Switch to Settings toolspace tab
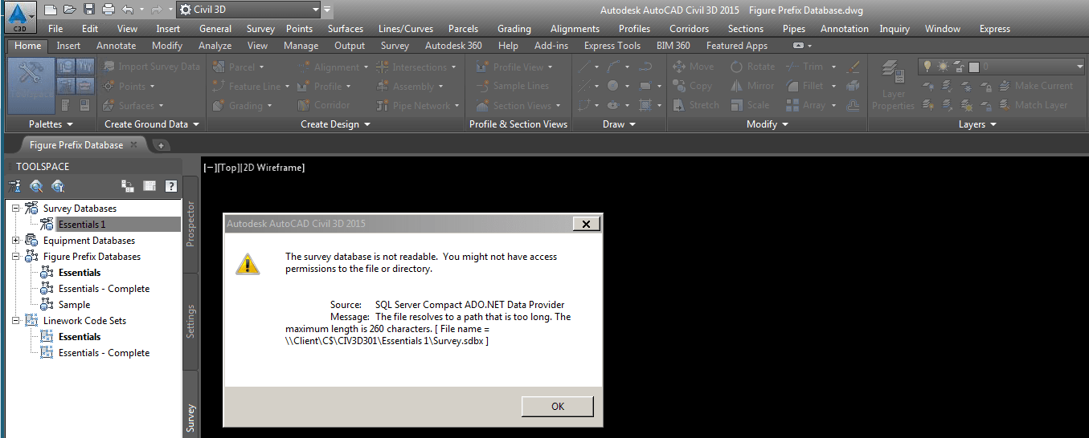1089x438 pixels. click(x=190, y=321)
